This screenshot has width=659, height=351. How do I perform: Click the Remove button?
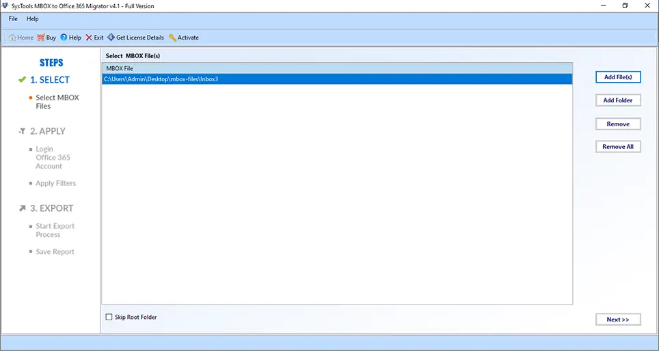coord(618,124)
